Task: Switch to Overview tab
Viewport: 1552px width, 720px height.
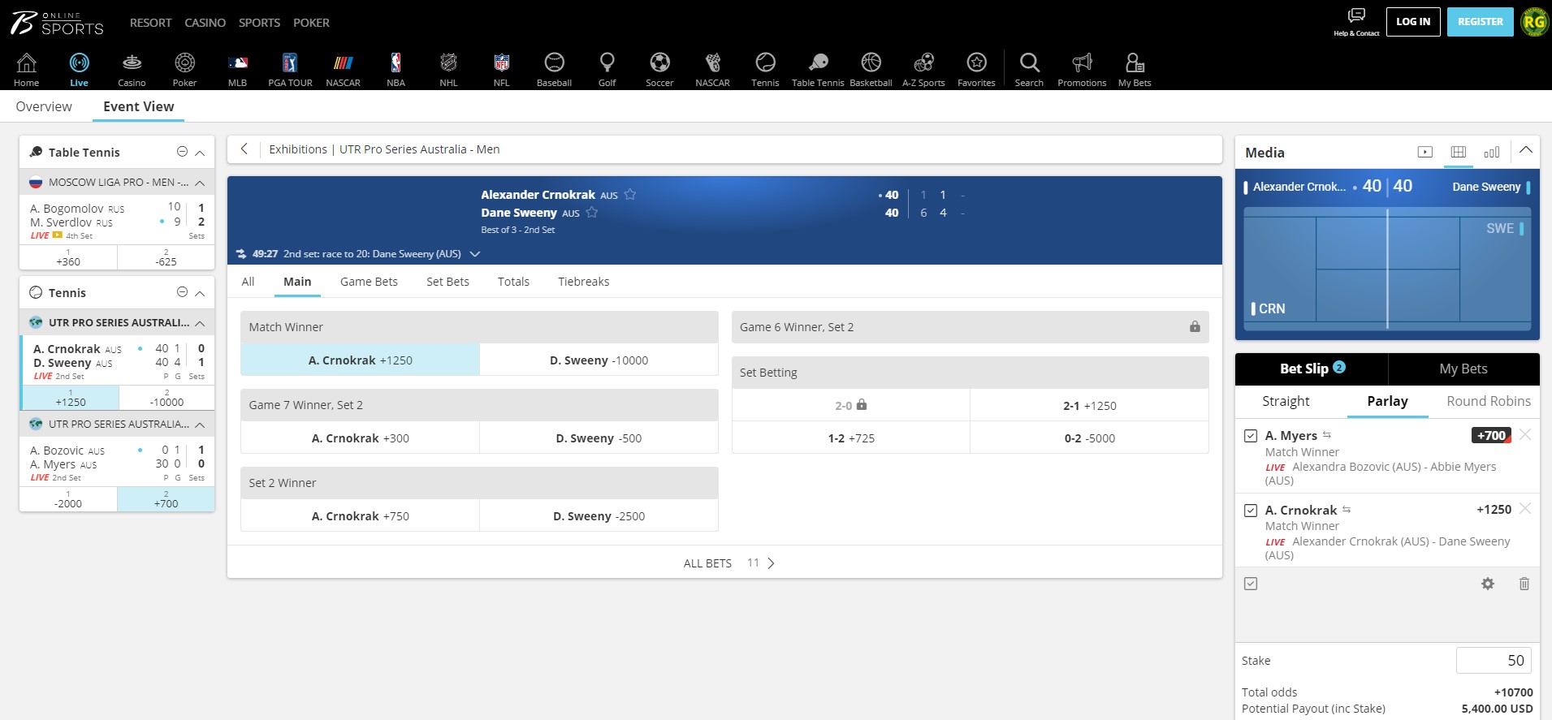Action: (x=44, y=106)
